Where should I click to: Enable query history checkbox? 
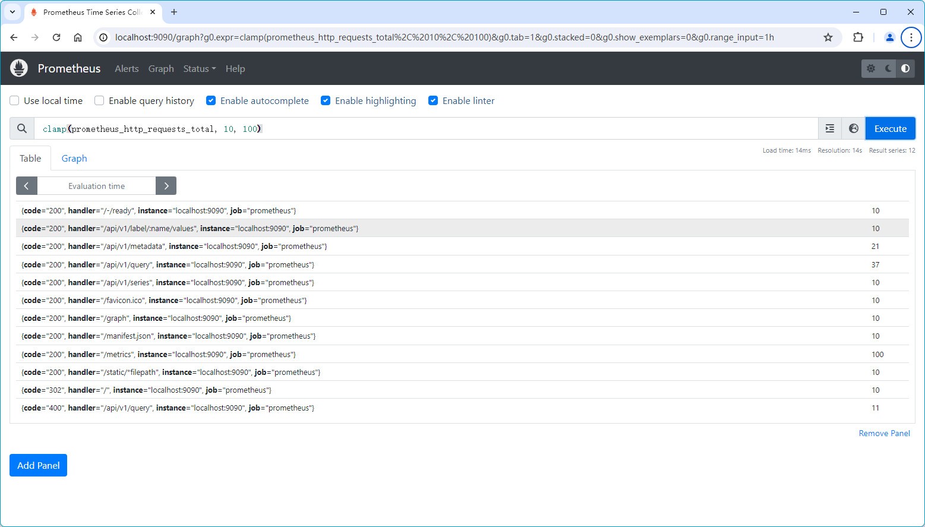point(99,100)
